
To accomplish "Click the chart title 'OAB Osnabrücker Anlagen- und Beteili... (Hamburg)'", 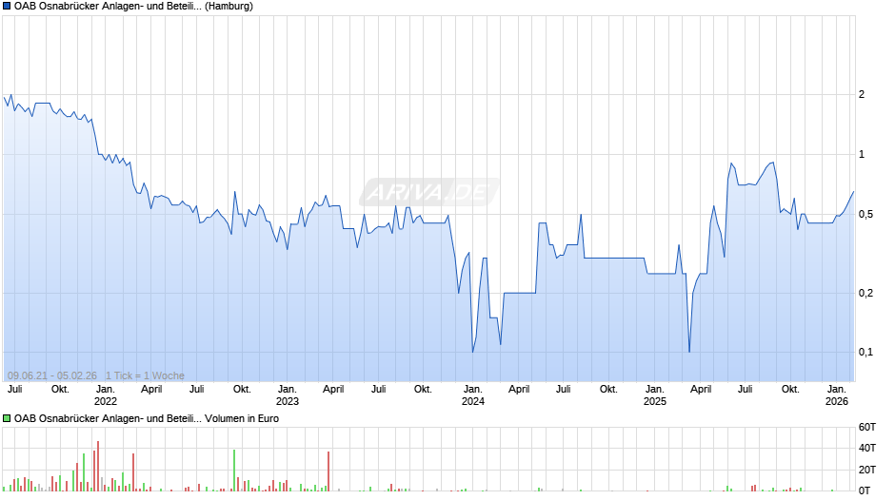I will coord(133,7).
